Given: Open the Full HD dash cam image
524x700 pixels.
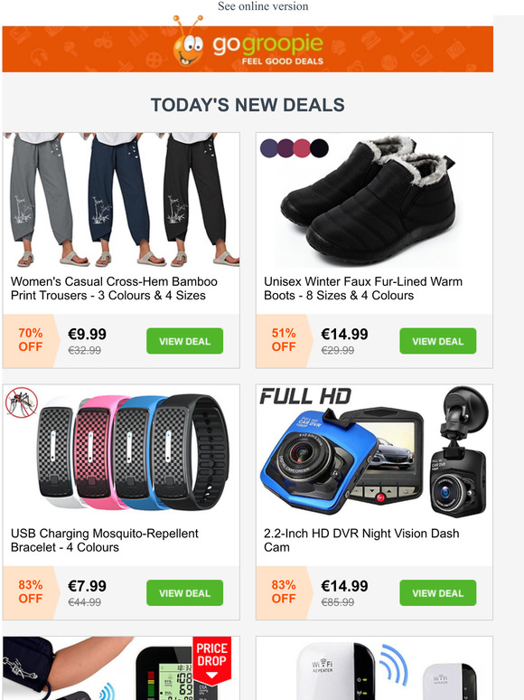Looking at the screenshot, I should (x=374, y=452).
